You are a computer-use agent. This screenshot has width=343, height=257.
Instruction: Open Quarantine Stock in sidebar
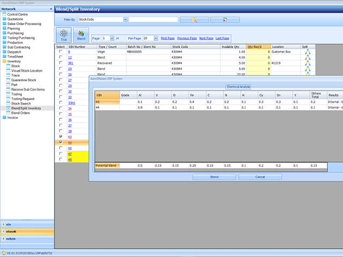(24, 80)
